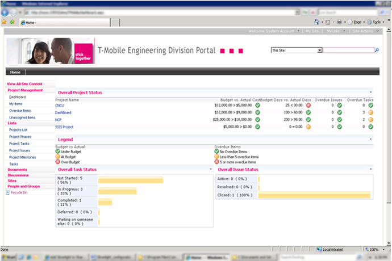Open the Project Milestones list
The width and height of the screenshot is (392, 261).
(x=23, y=157)
